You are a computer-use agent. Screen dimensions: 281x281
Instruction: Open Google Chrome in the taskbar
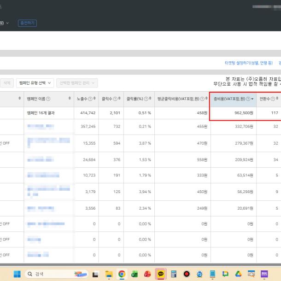[122, 274]
